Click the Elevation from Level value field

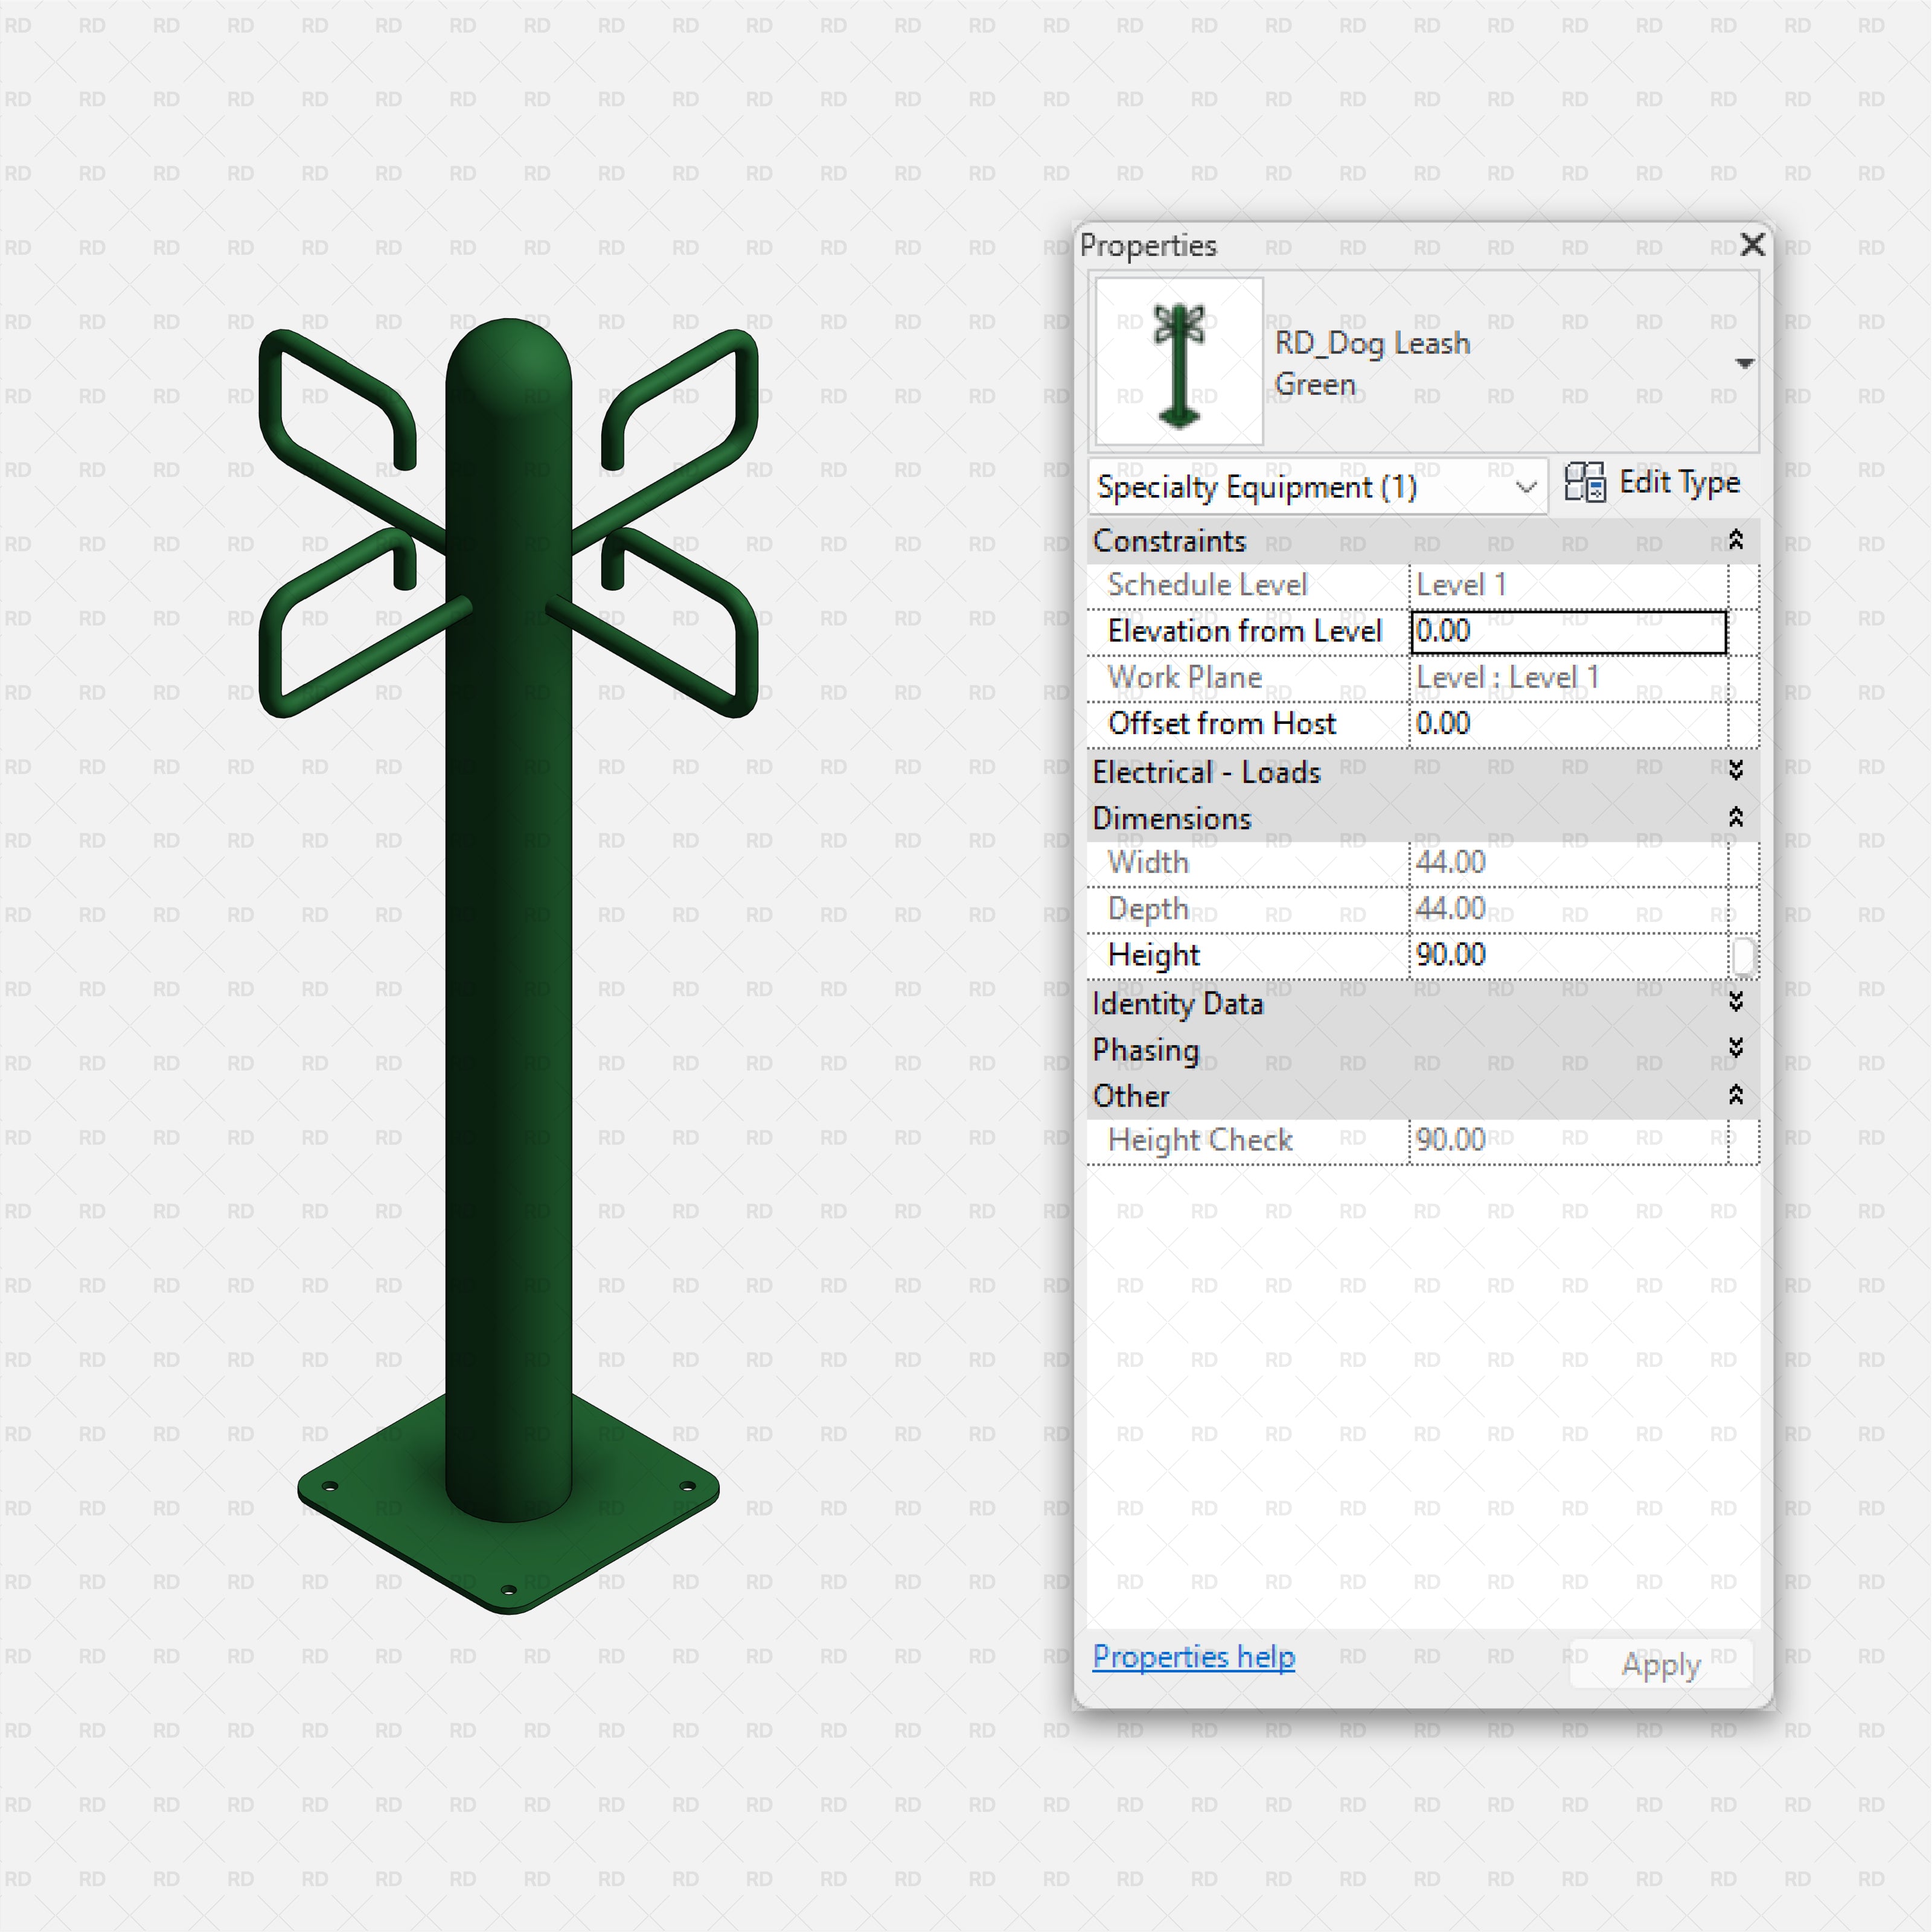[x=1567, y=632]
